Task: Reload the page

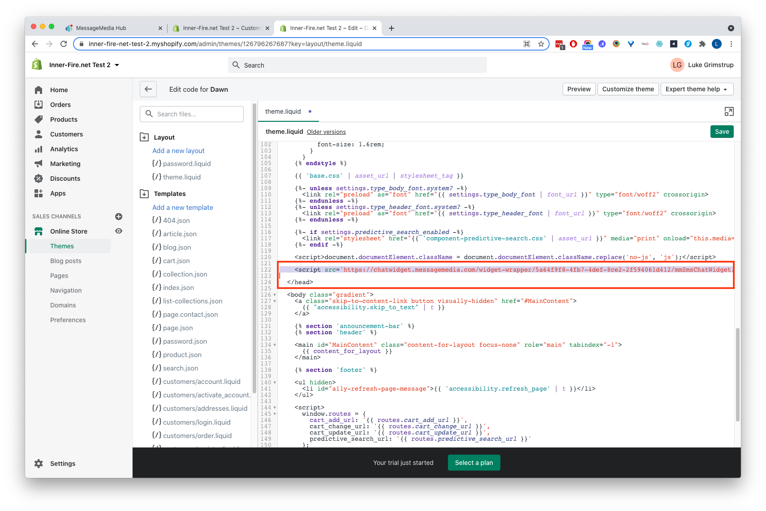Action: pyautogui.click(x=64, y=44)
